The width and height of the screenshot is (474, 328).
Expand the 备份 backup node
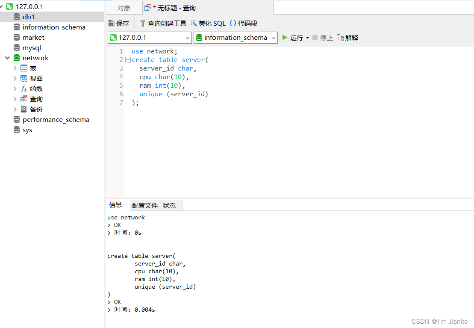coord(15,109)
